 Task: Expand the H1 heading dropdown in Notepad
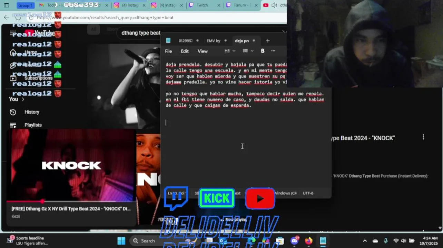click(230, 51)
